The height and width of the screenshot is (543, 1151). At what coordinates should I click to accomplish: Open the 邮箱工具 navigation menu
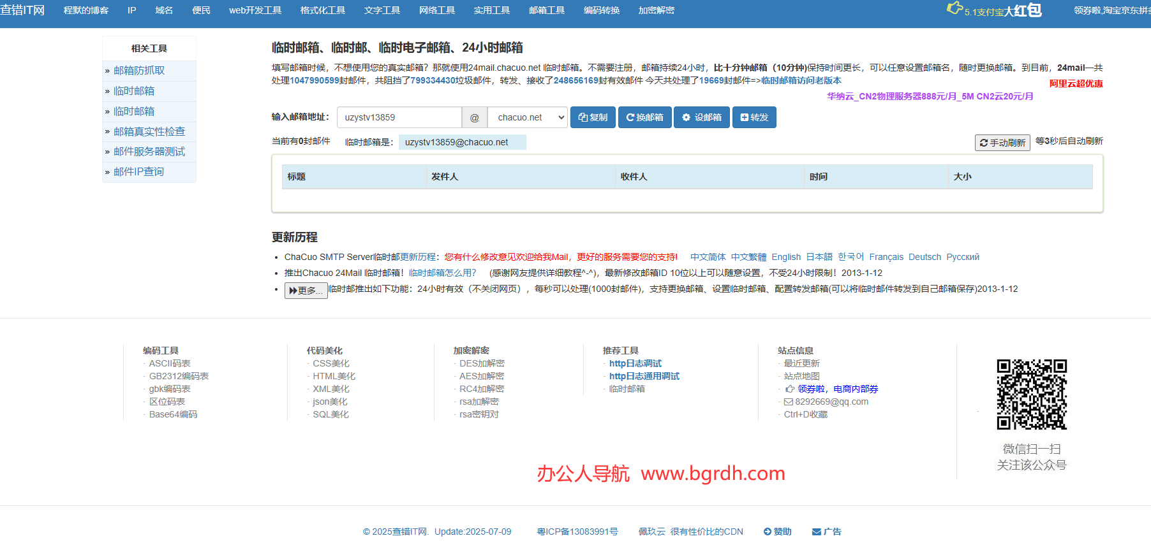(x=547, y=10)
